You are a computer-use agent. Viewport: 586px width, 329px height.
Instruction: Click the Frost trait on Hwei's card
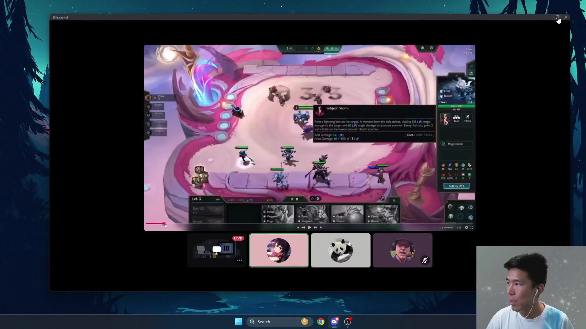pos(445,91)
